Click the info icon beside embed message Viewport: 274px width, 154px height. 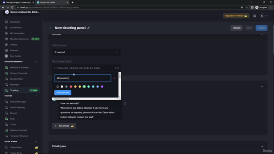click(x=125, y=104)
